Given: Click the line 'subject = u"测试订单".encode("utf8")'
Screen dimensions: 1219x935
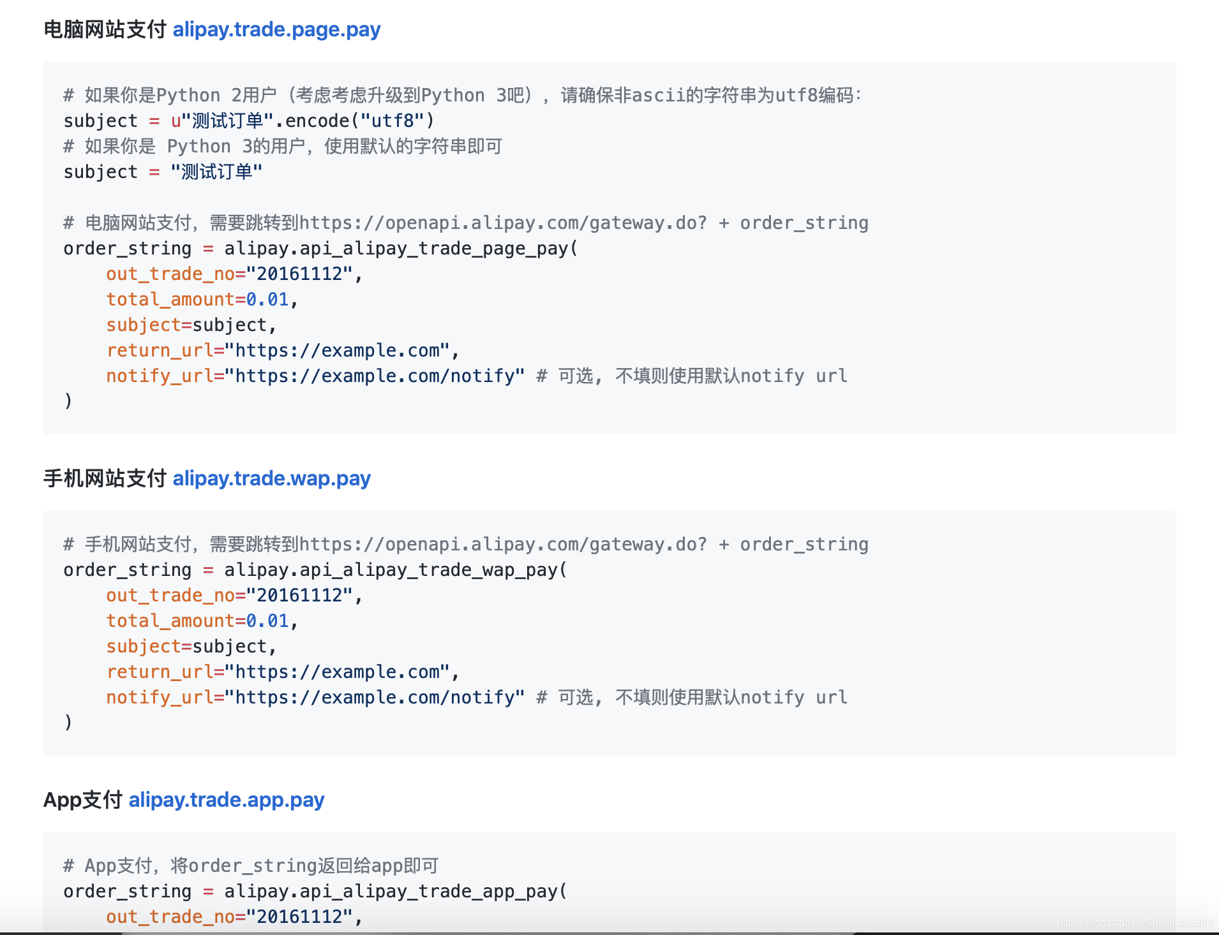Looking at the screenshot, I should tap(249, 121).
